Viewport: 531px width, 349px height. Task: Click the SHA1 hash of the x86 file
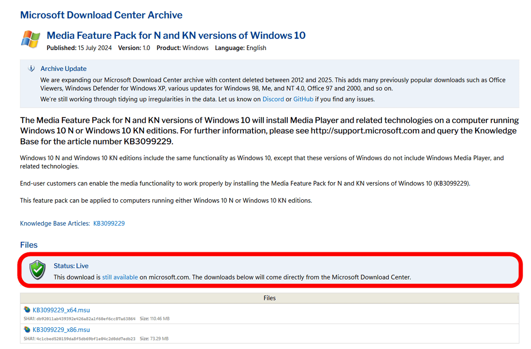coord(85,339)
